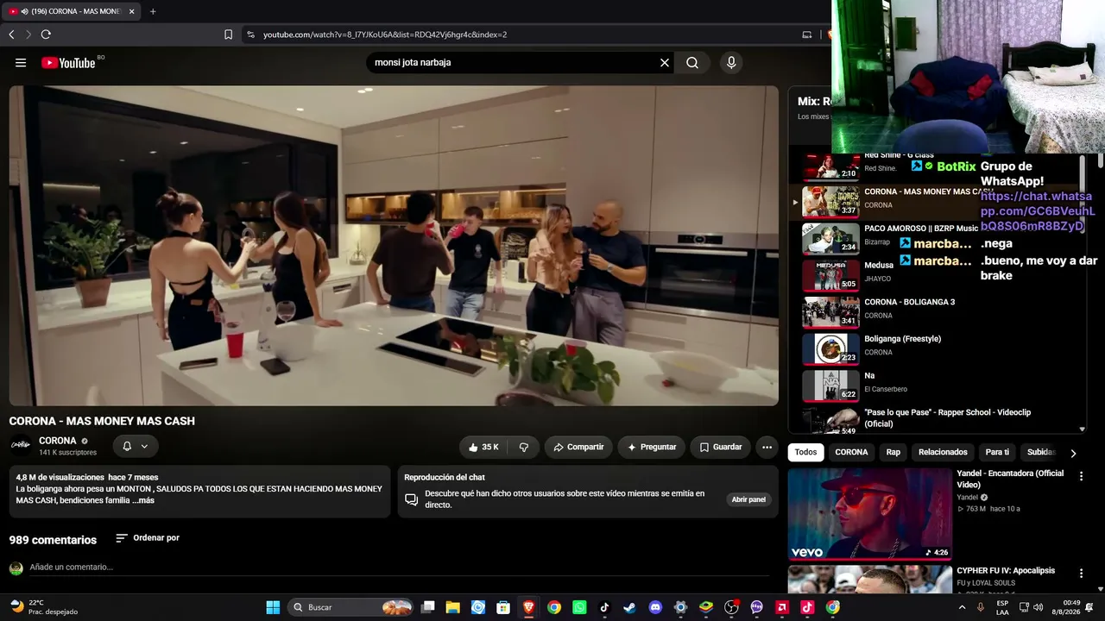Show hidden system tray icons
Screen dimensions: 1105x621
[x=962, y=607]
